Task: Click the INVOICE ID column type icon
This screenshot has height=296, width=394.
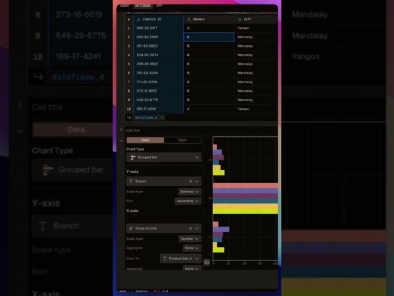Action: pos(139,19)
